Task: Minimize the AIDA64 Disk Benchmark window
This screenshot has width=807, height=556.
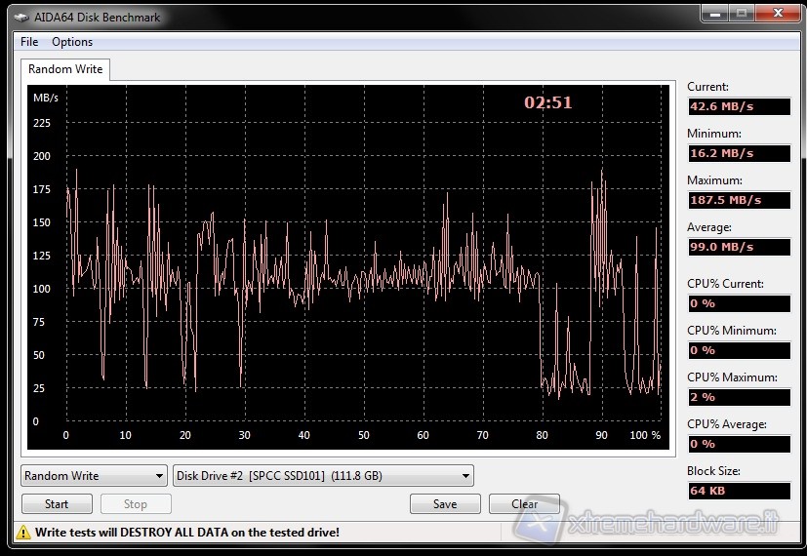Action: 714,14
